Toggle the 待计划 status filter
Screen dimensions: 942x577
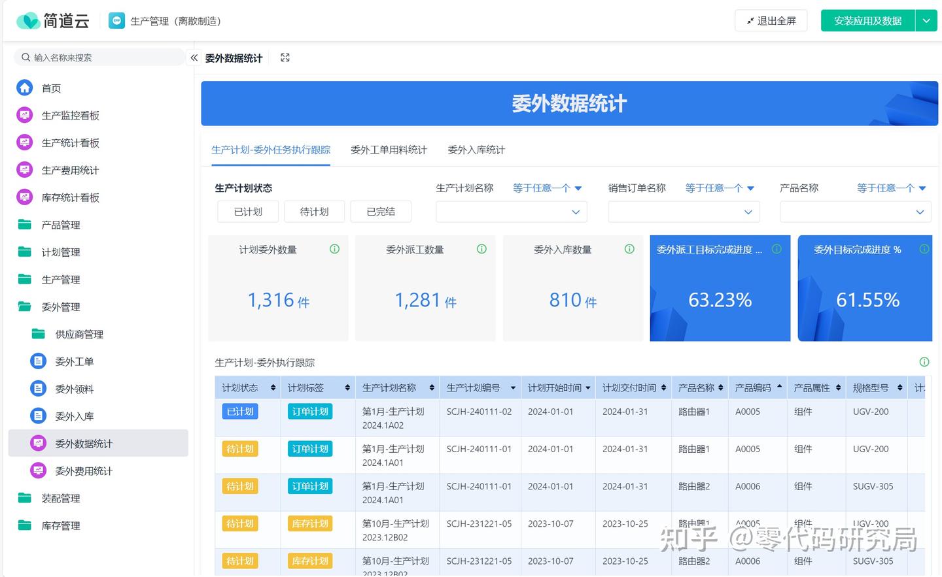[314, 212]
